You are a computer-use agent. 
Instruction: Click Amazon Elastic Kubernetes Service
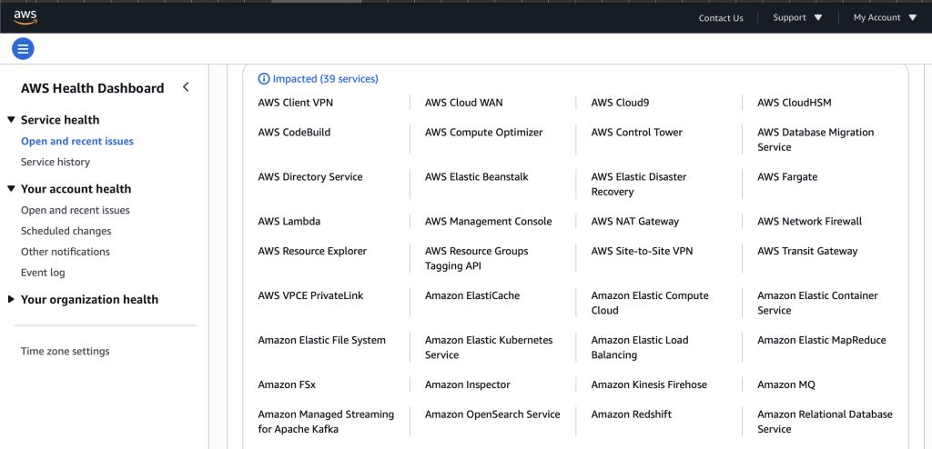tap(489, 347)
